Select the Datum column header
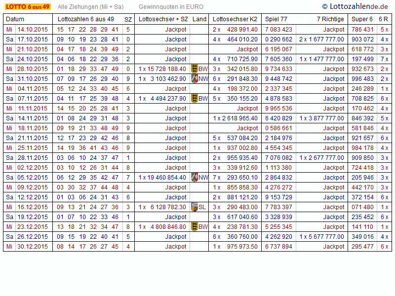 [x=15, y=19]
